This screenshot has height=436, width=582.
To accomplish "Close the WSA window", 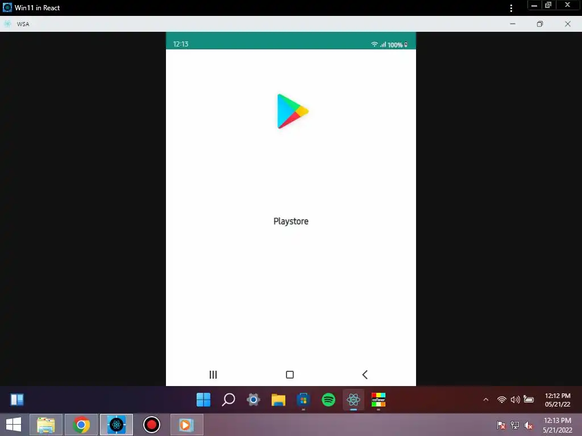I will tap(568, 24).
